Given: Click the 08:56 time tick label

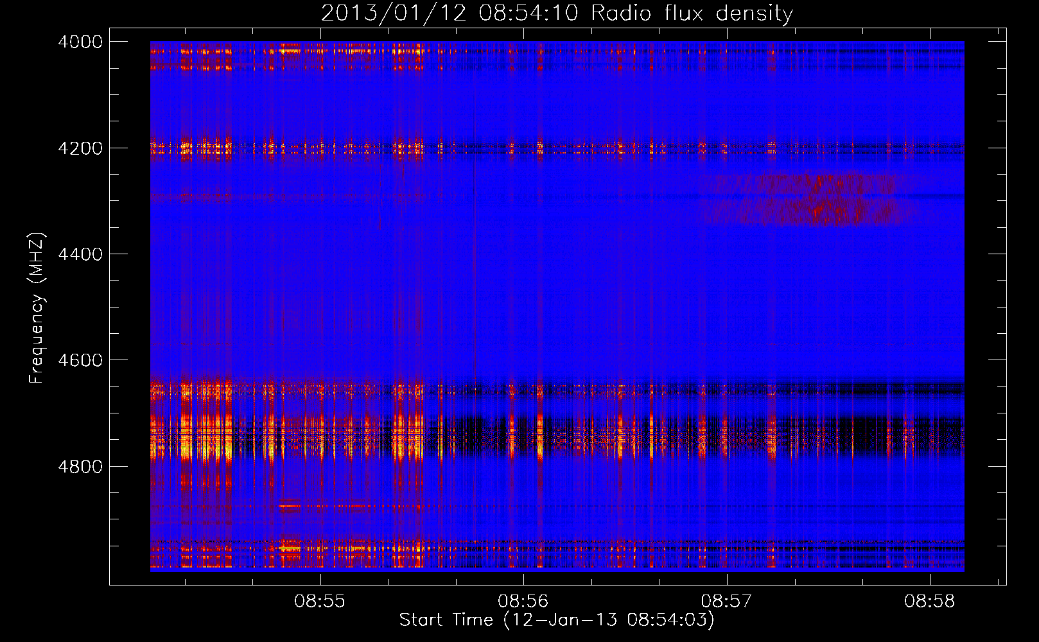Looking at the screenshot, I should point(523,602).
